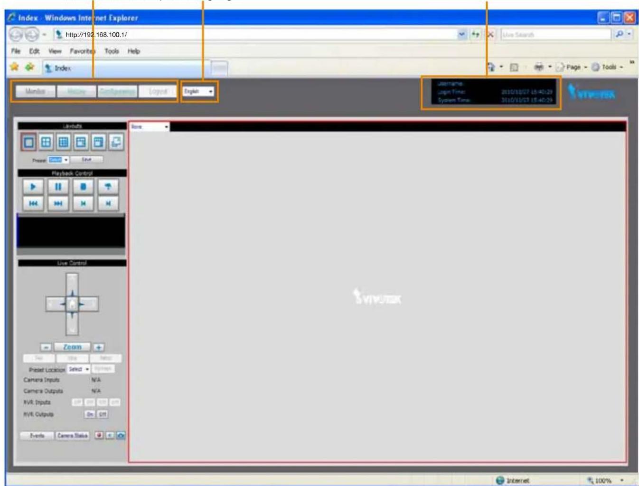Click the Live Search box
Viewport: 639px width, 486px height.
click(x=555, y=34)
